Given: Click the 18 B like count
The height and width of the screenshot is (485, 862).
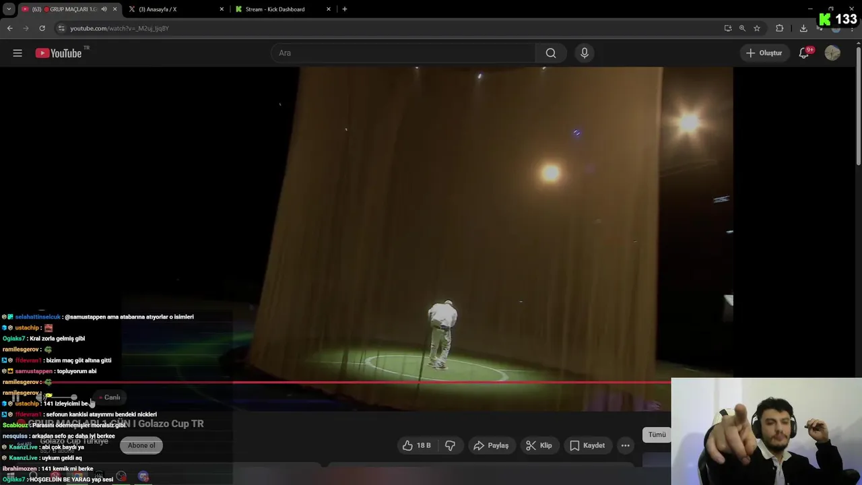Looking at the screenshot, I should pos(424,445).
